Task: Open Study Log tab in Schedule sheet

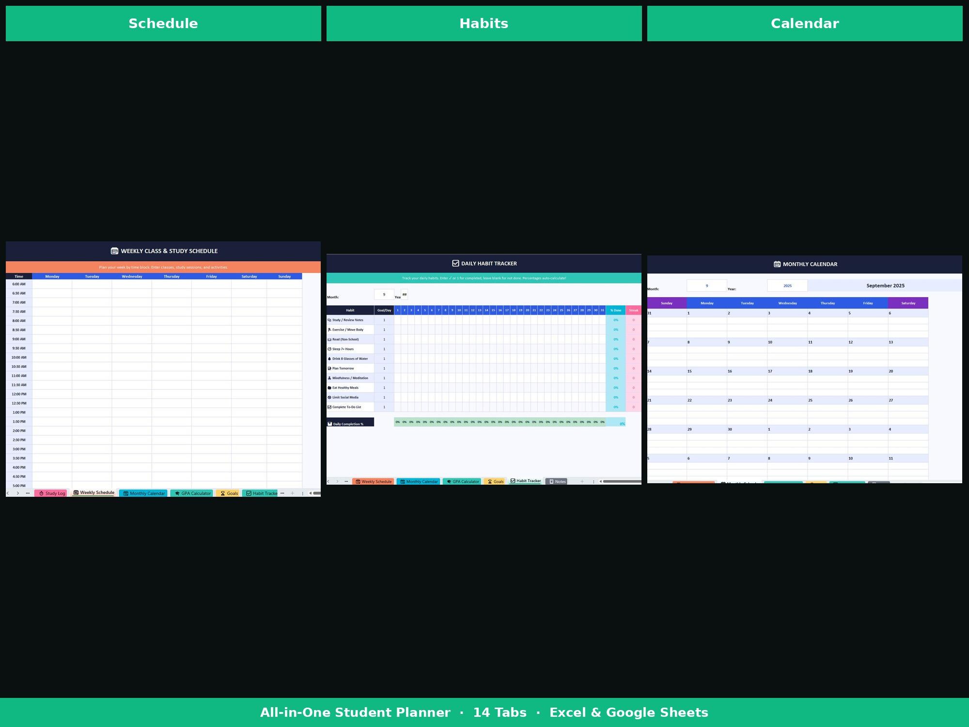Action: 50,493
